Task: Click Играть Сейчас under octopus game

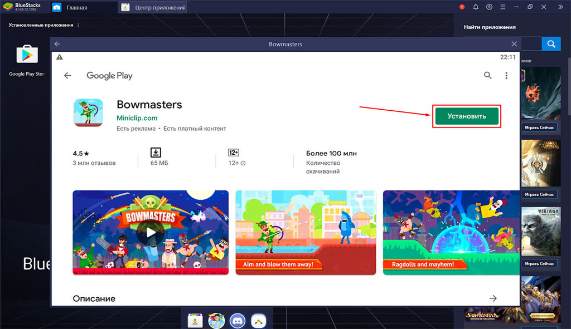Action: pyautogui.click(x=539, y=127)
